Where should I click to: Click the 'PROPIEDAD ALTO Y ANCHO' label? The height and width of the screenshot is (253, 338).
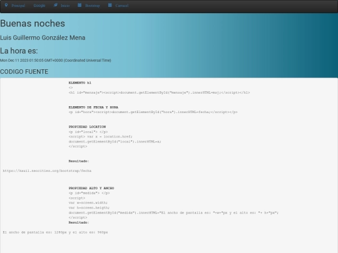click(91, 188)
